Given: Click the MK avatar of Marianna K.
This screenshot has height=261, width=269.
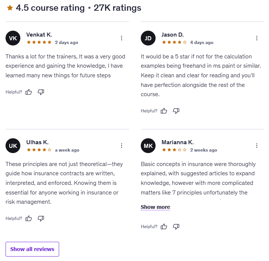Looking at the screenshot, I should point(148,146).
